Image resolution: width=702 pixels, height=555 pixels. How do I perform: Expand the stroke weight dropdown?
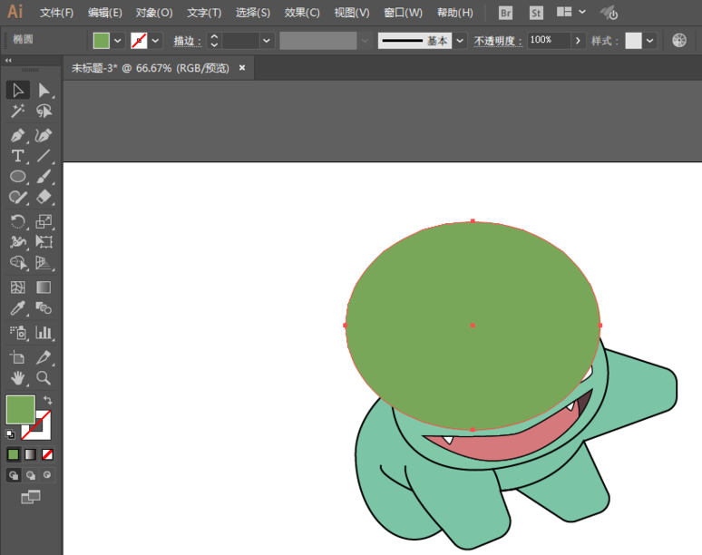[x=267, y=41]
